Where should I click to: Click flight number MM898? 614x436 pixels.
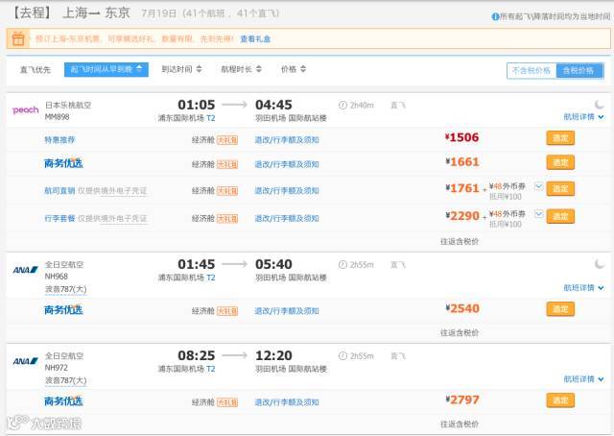[58, 117]
